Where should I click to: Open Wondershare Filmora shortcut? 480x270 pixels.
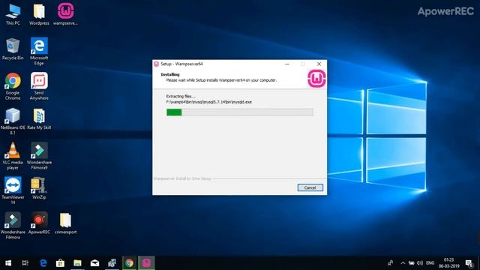13,225
